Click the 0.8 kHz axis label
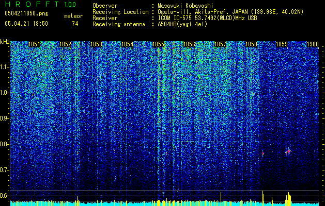325x206 pixels. pyautogui.click(x=5, y=144)
